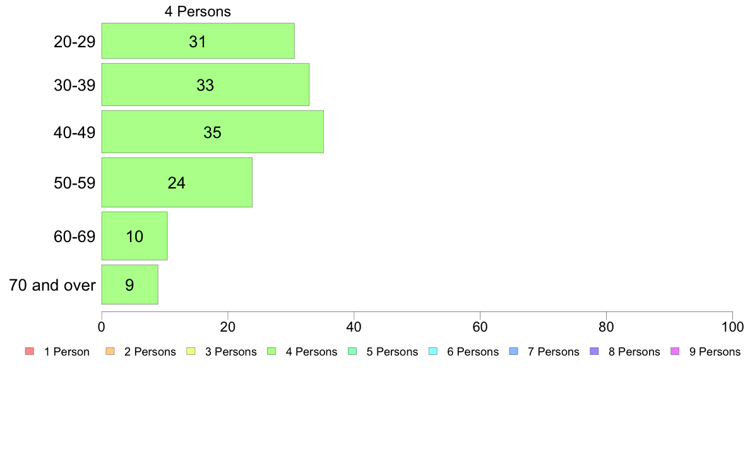The height and width of the screenshot is (464, 750).
Task: Click the 4 Persons chart title
Action: (198, 11)
